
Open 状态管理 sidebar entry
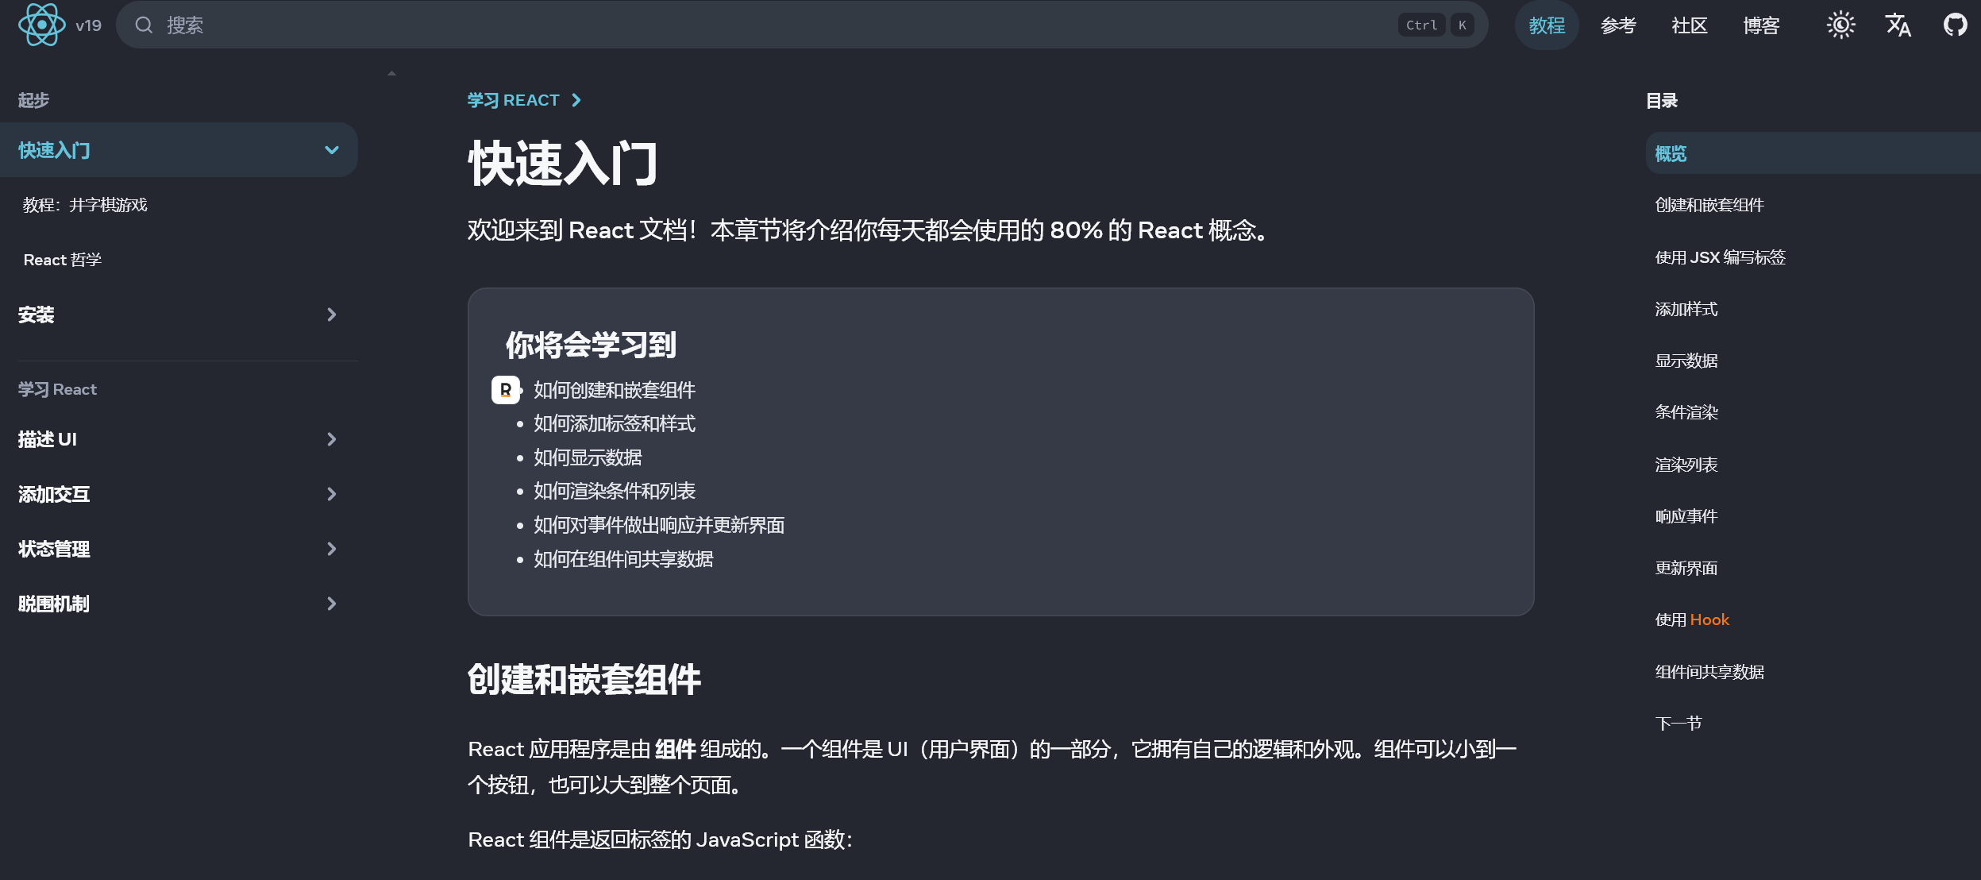54,549
